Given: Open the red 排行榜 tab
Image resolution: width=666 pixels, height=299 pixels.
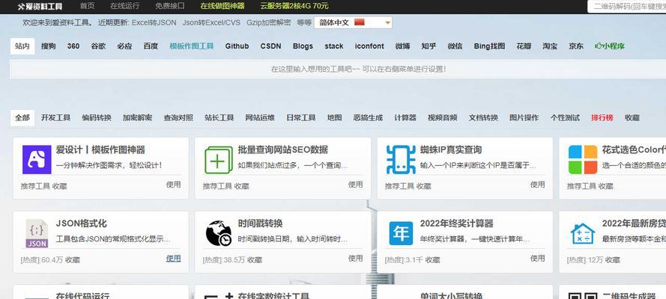Looking at the screenshot, I should click(602, 118).
